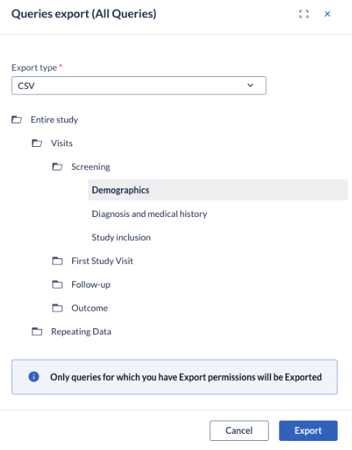Close the Queries export dialog

pos(328,14)
